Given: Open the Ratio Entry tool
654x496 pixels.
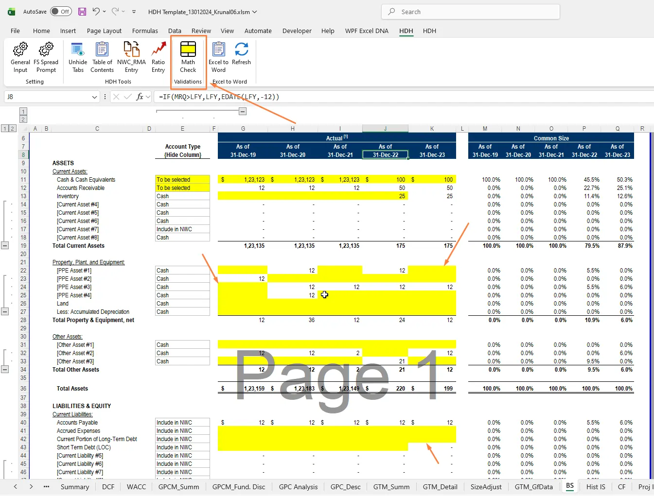Looking at the screenshot, I should tap(158, 57).
